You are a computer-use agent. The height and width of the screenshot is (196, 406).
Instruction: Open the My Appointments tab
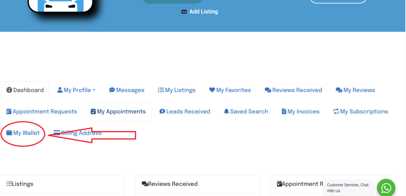coord(118,111)
